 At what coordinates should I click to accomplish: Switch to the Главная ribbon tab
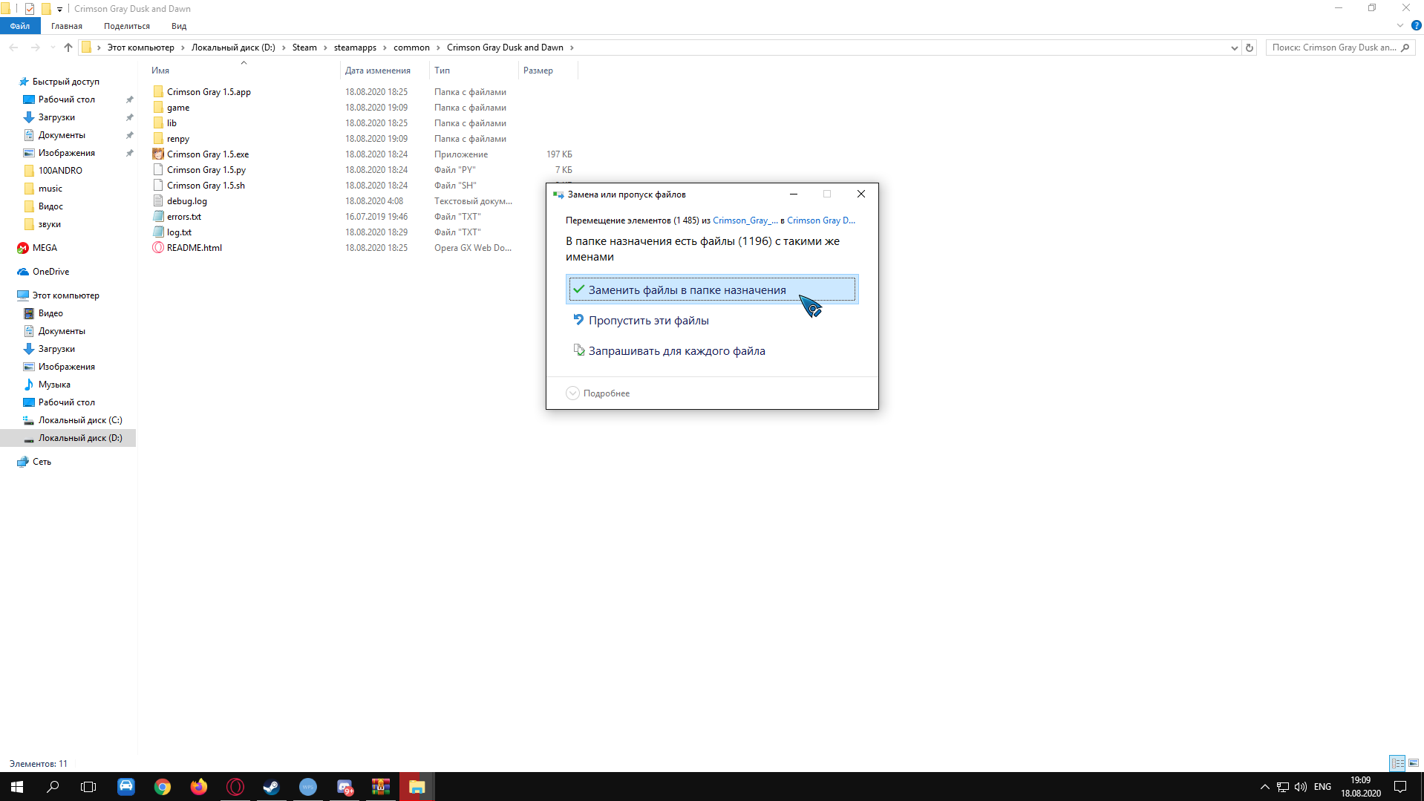pos(67,26)
